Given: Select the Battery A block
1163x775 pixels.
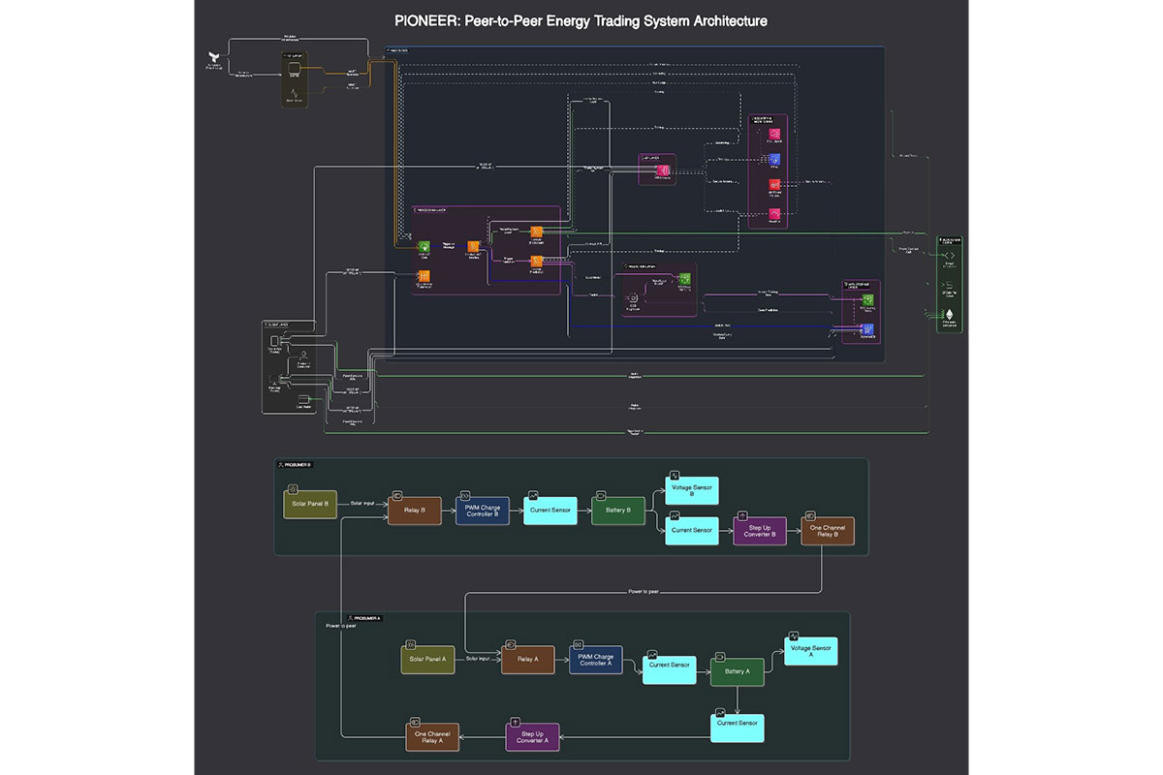Looking at the screenshot, I should click(738, 672).
